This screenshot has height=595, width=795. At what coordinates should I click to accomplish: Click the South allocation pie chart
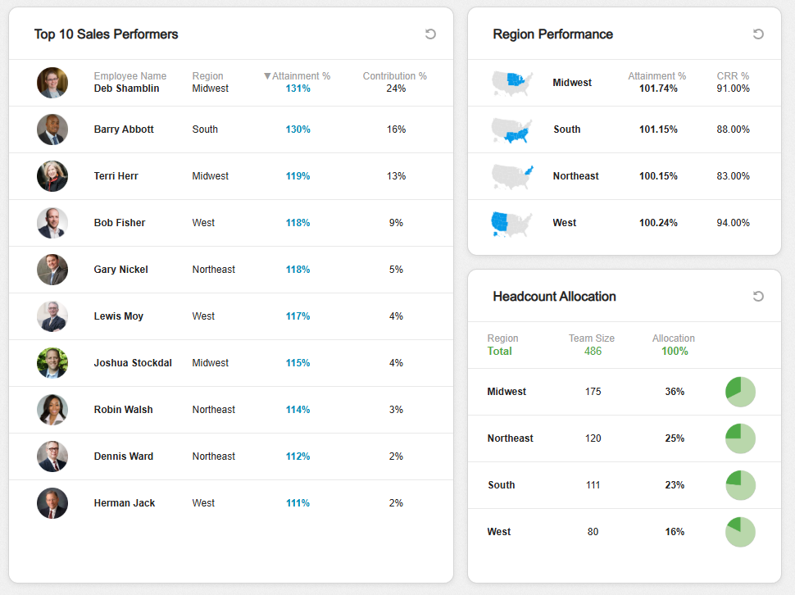tap(740, 485)
